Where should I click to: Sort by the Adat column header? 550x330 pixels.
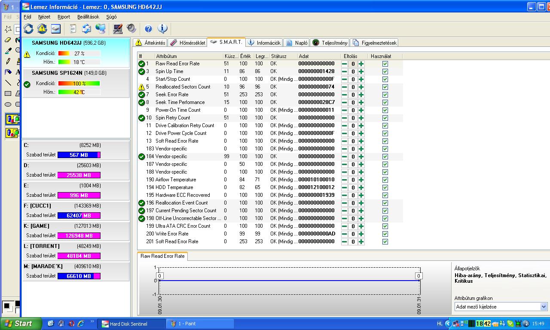pyautogui.click(x=318, y=56)
